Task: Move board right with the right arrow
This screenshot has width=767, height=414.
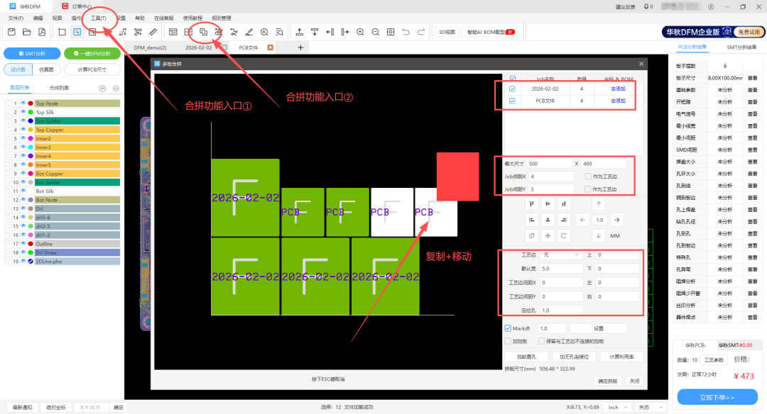Action: pyautogui.click(x=617, y=220)
